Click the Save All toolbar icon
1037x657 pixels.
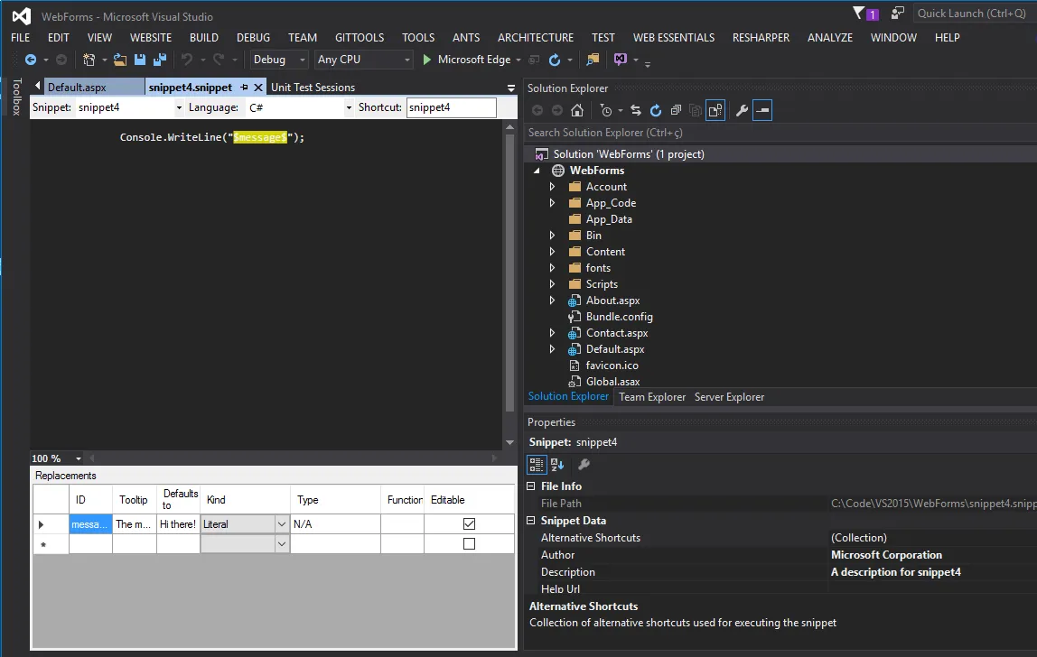click(160, 60)
